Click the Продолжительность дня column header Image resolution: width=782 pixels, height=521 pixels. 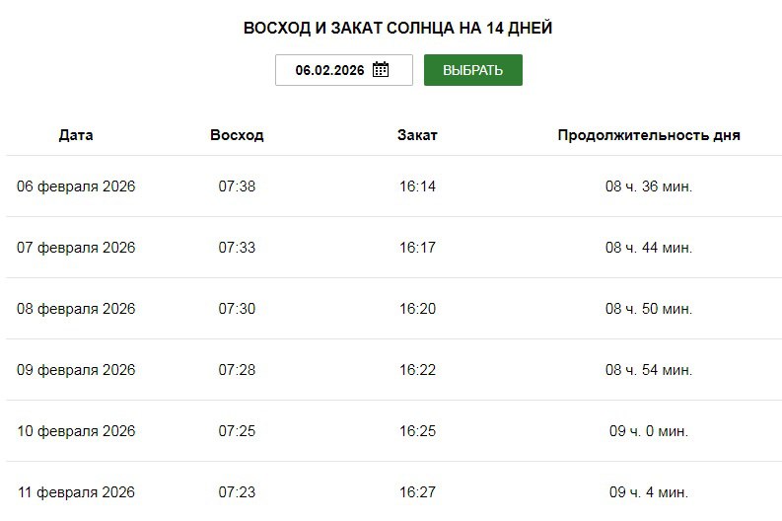[x=648, y=135]
